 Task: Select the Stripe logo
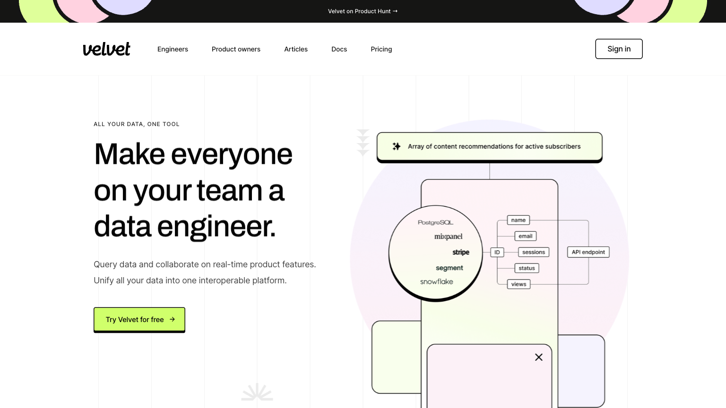click(x=460, y=252)
